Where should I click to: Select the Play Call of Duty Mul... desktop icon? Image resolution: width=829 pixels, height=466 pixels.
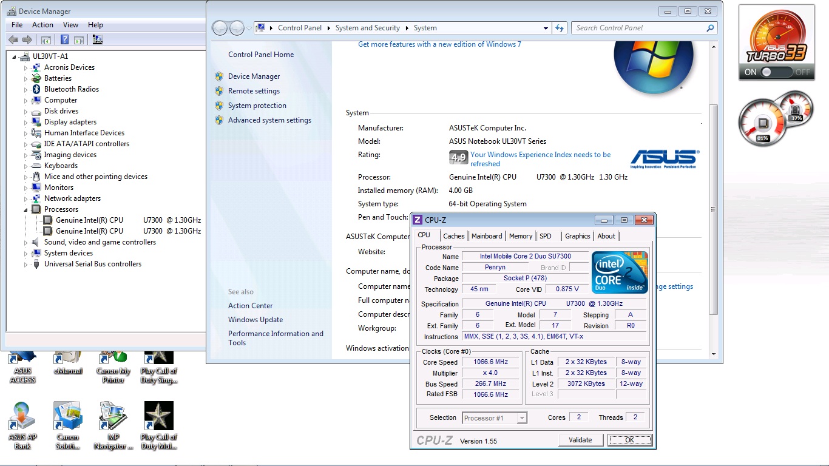tap(159, 425)
